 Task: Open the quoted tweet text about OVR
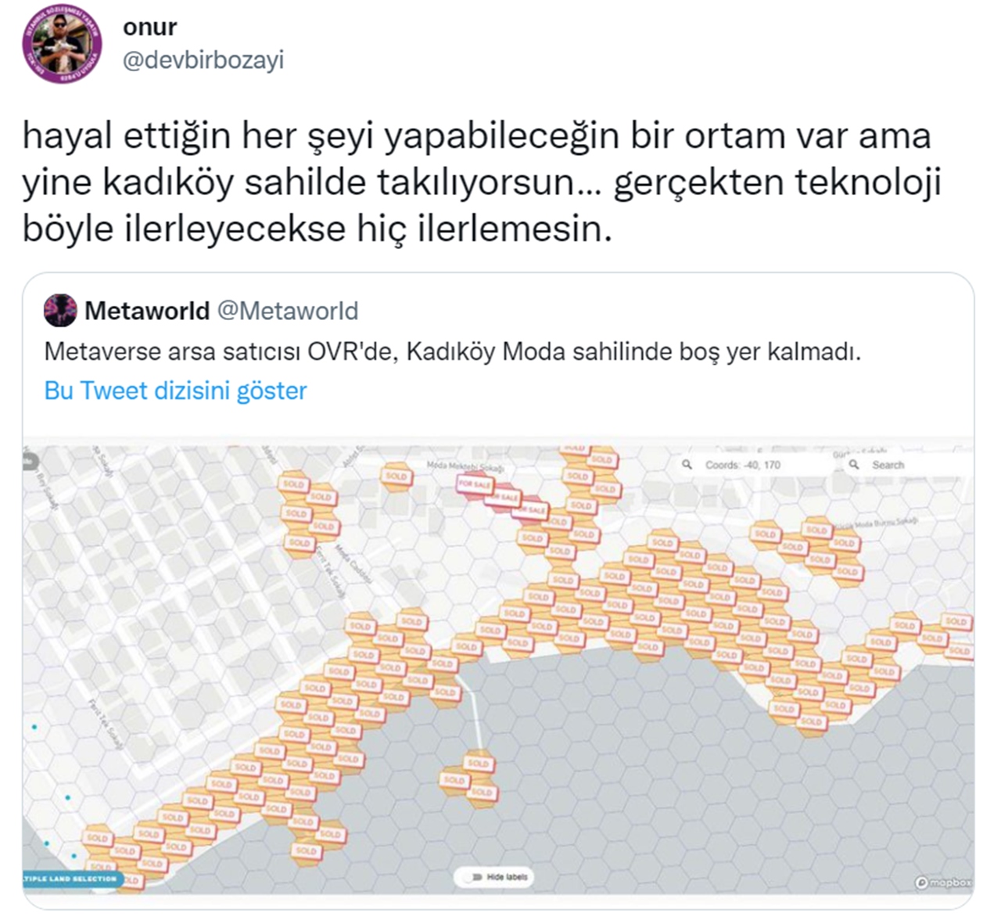coord(452,351)
